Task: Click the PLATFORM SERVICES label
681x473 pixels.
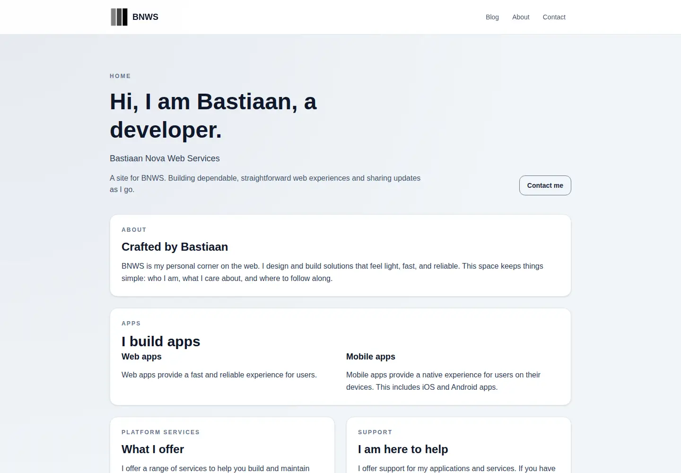Action: pos(161,432)
